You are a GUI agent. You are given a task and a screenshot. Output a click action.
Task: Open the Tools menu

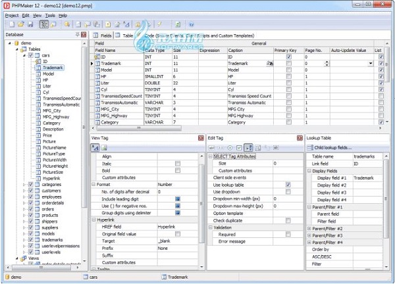[49, 14]
